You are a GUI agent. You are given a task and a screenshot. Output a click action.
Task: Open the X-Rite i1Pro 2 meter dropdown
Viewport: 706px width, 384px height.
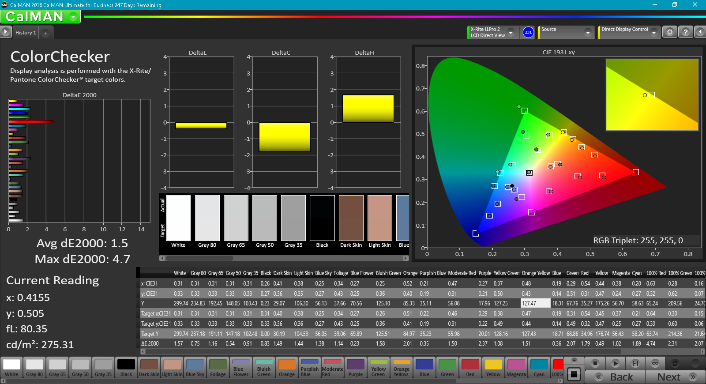(511, 32)
